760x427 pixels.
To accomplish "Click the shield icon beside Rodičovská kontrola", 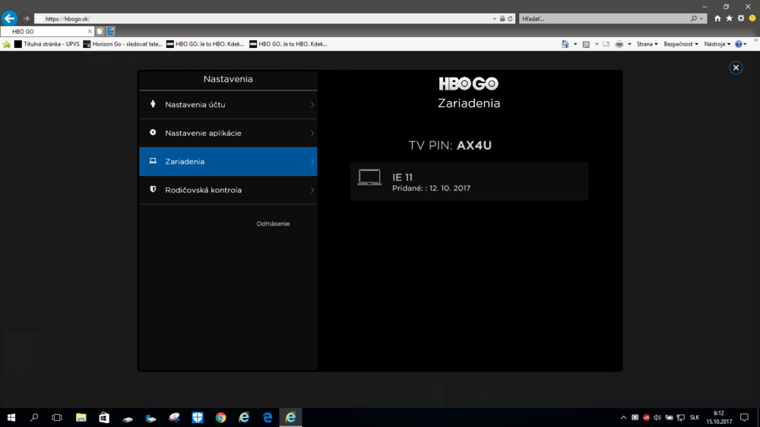I will tap(153, 189).
